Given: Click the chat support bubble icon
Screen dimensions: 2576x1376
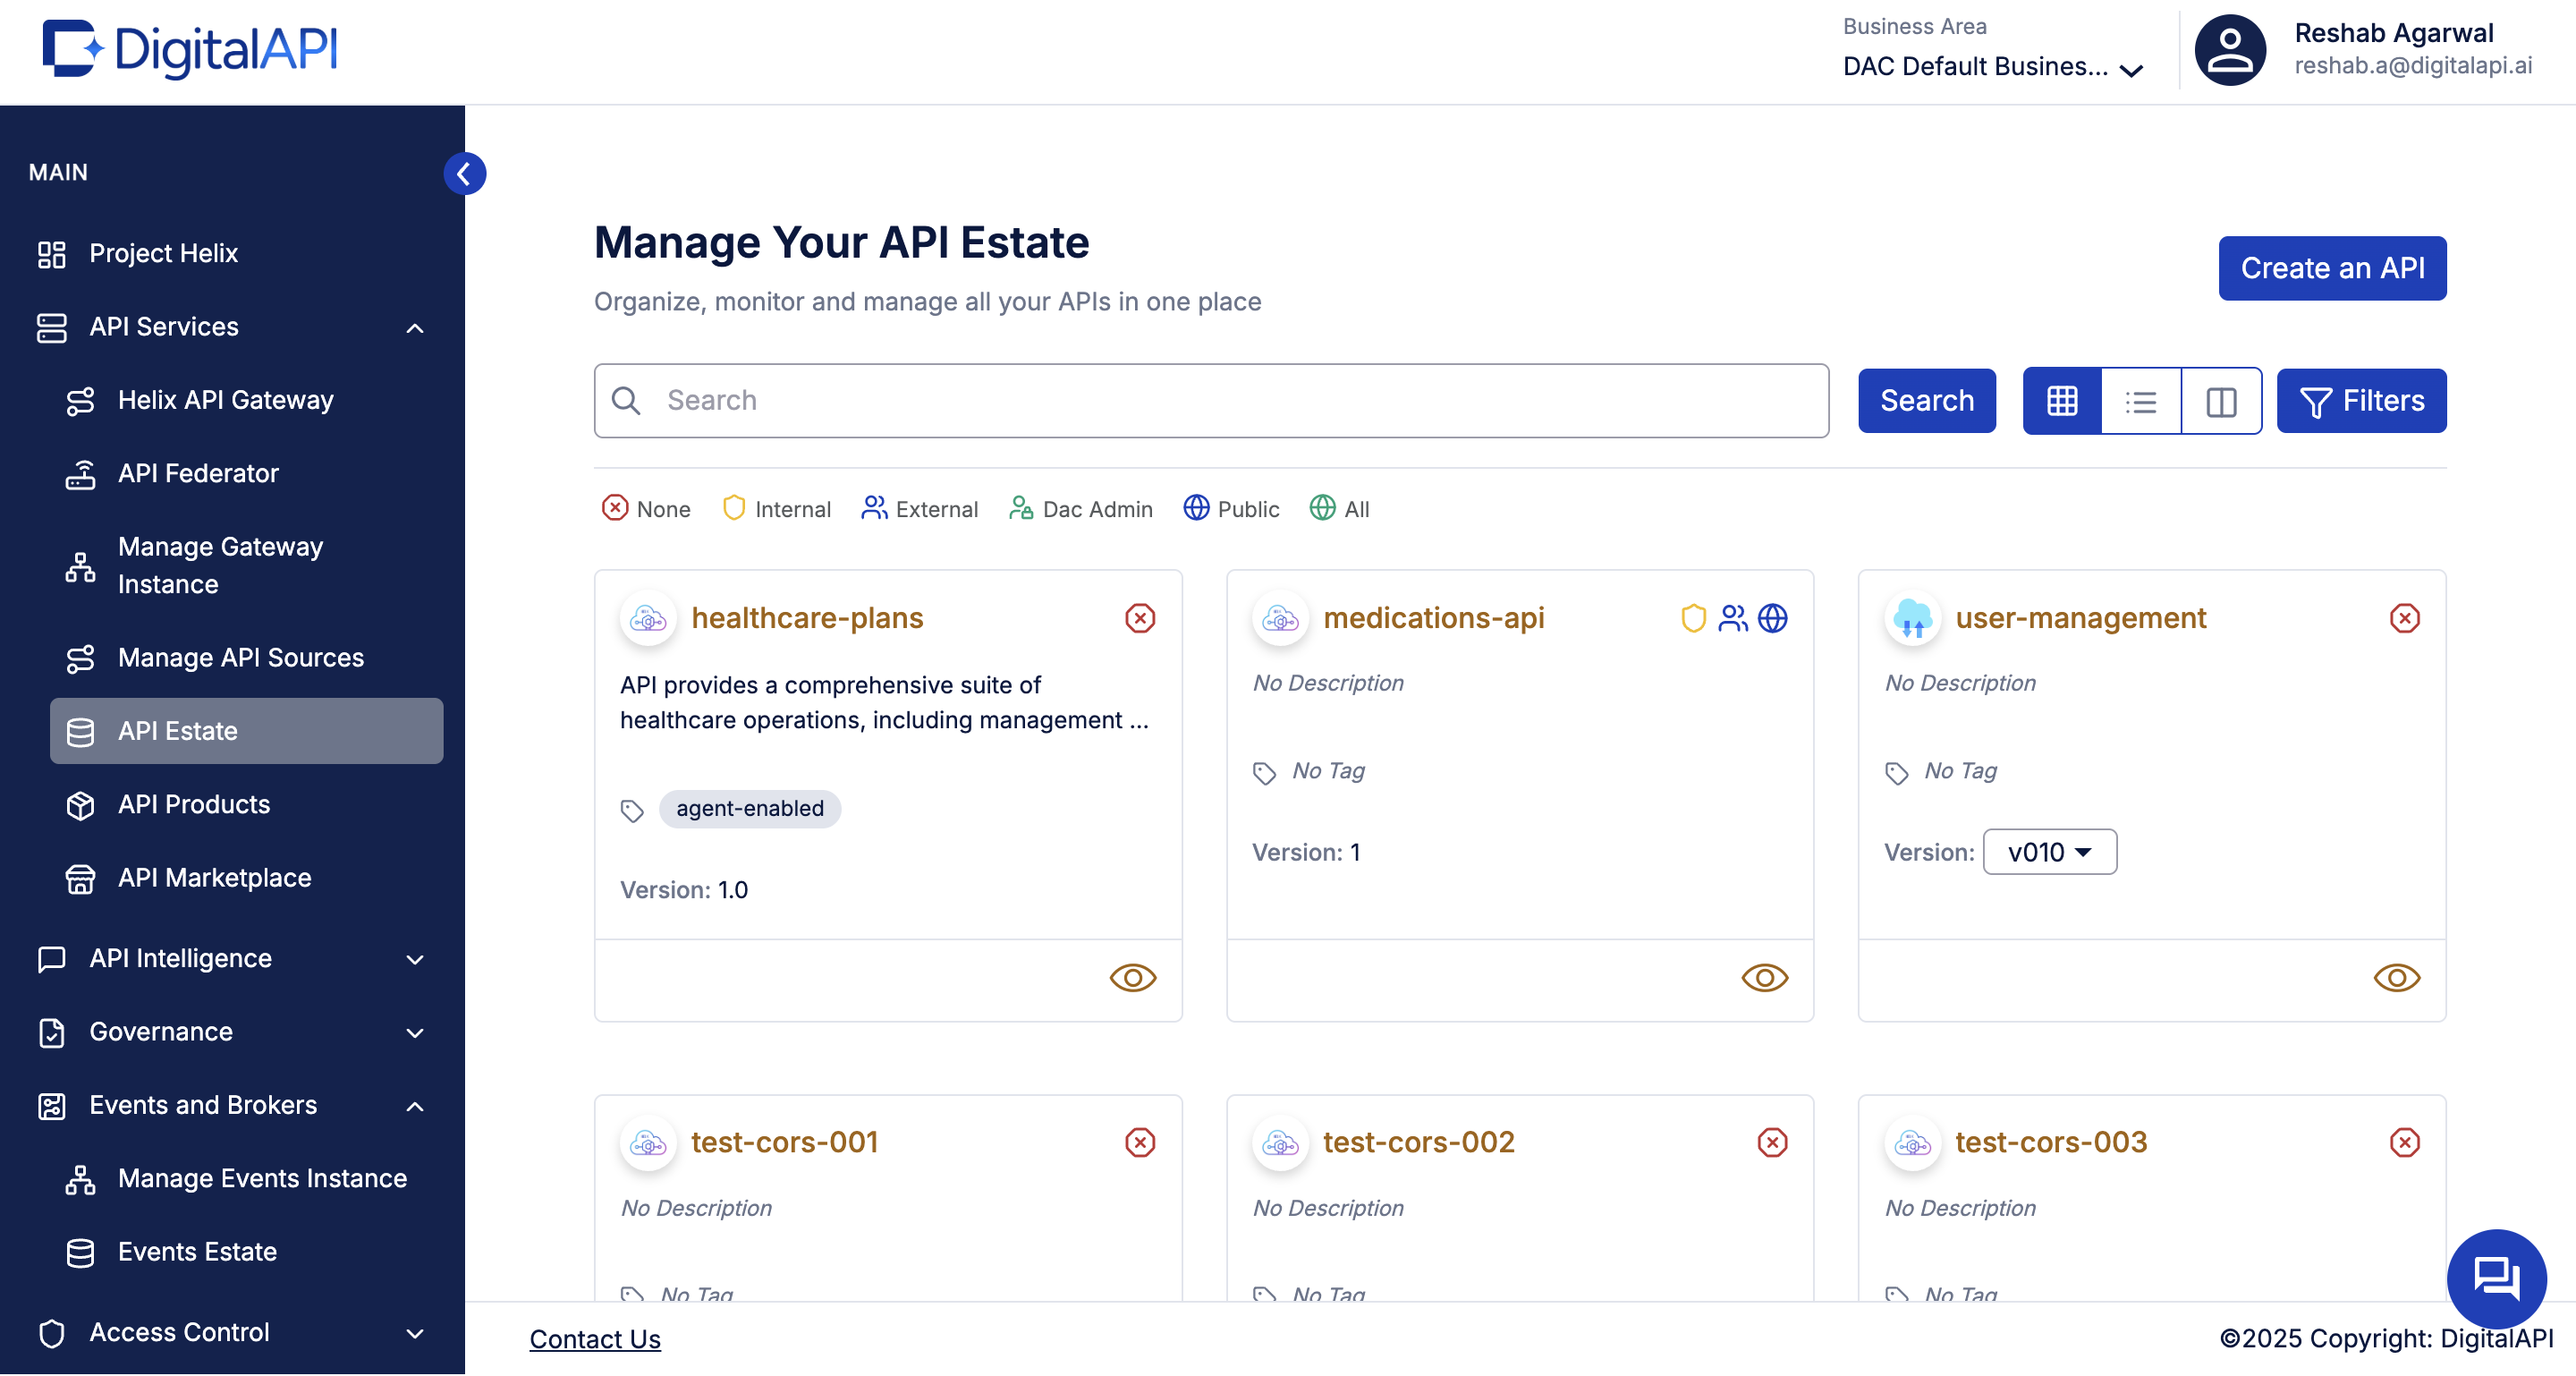Looking at the screenshot, I should [x=2495, y=1277].
